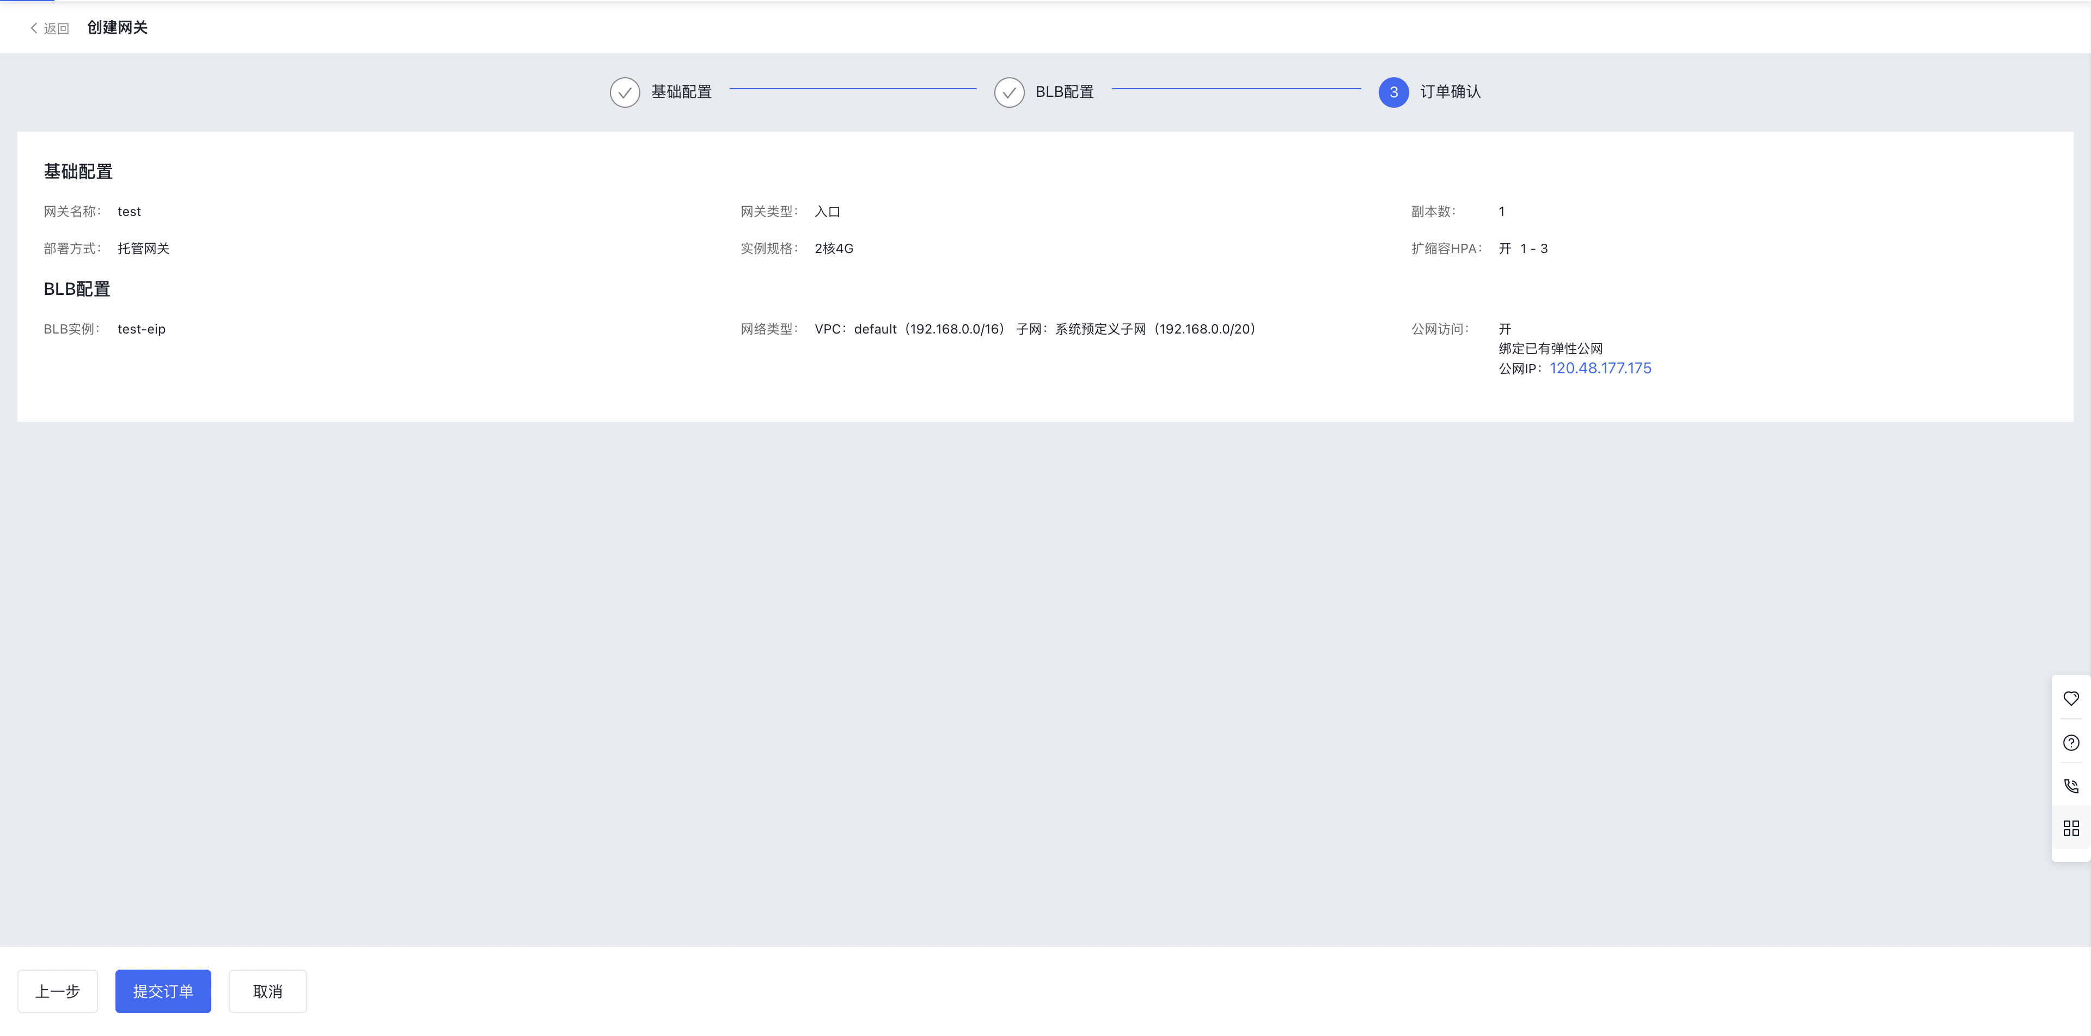Open the public IP link 120.48.177.175
This screenshot has height=1036, width=2091.
1600,368
